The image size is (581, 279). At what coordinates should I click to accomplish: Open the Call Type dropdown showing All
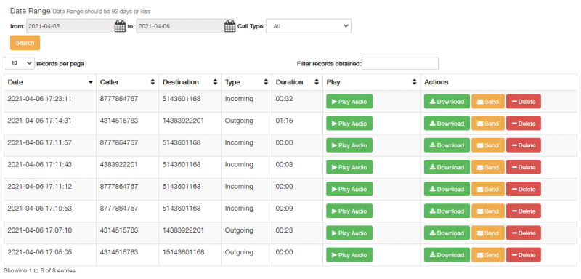pyautogui.click(x=309, y=26)
